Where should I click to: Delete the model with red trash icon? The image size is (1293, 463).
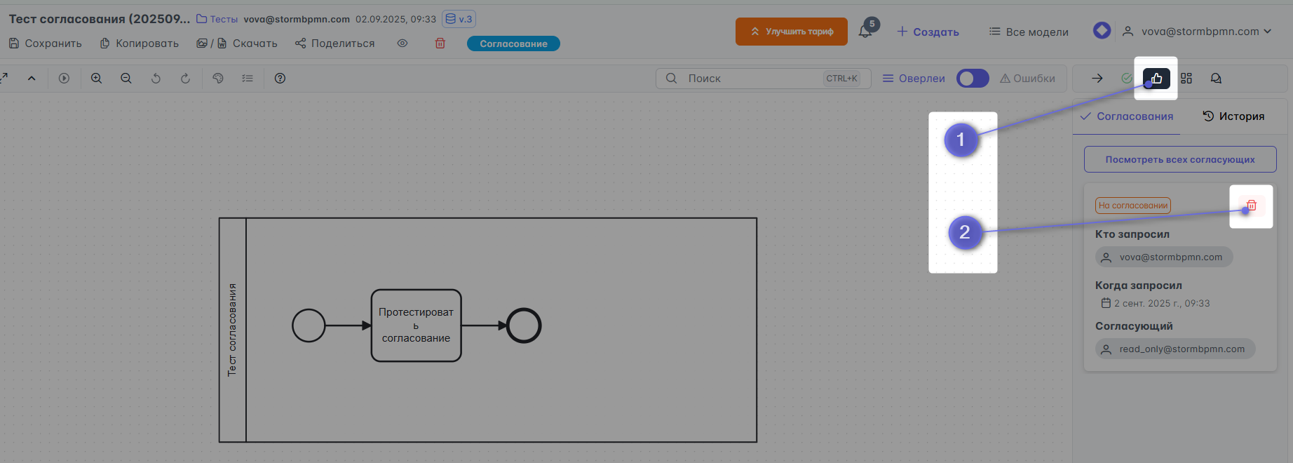coord(440,43)
